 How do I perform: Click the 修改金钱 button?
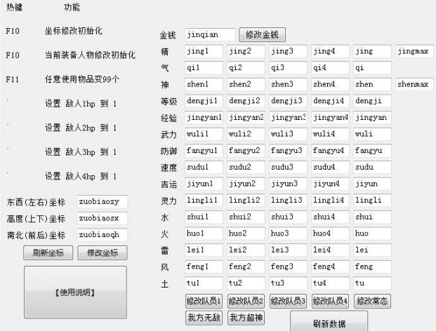262,34
